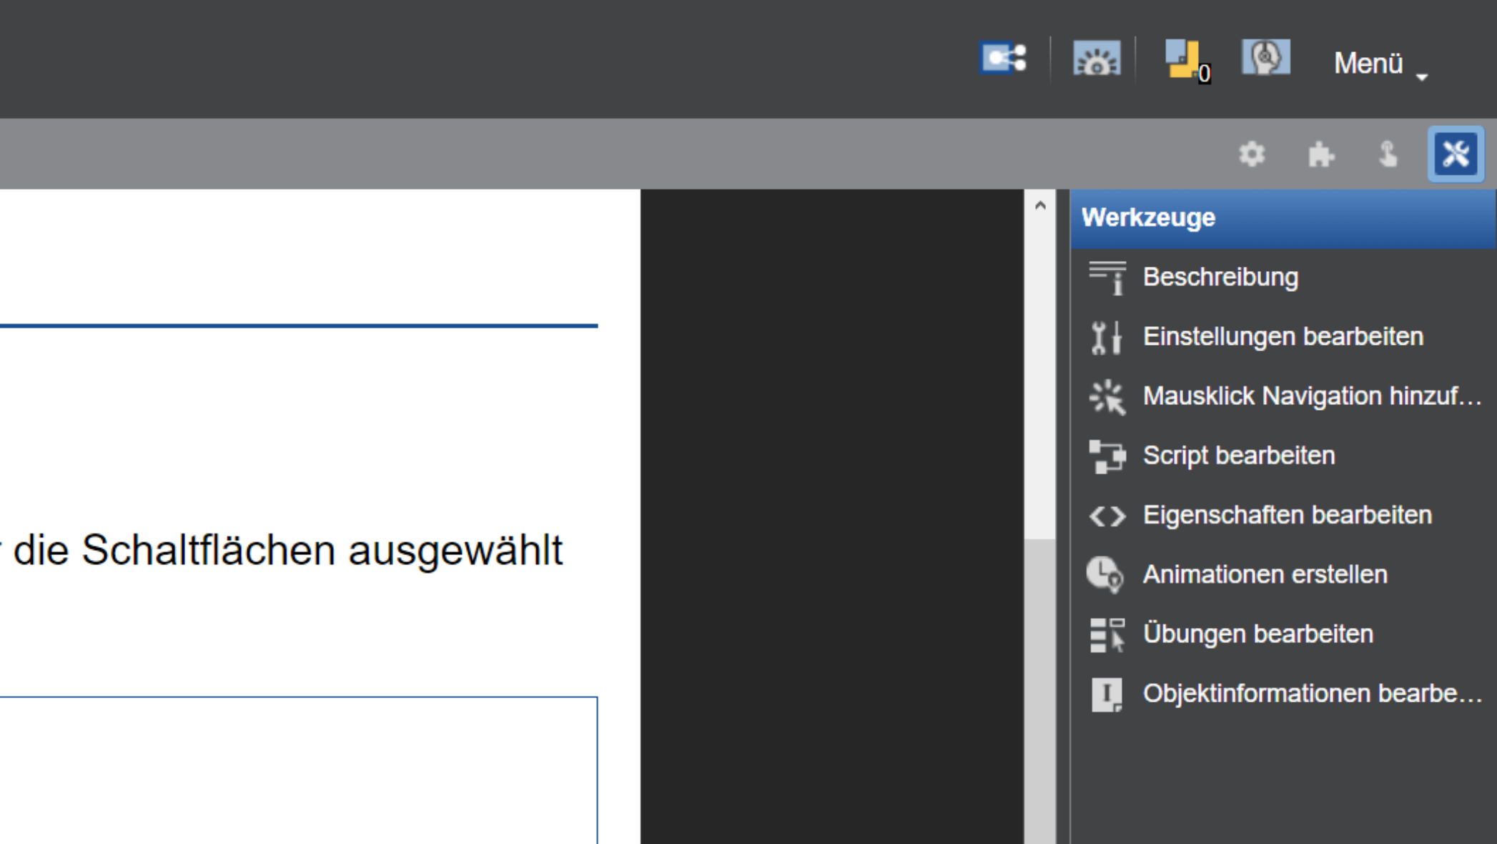Click the mouse click navigation icon
Image resolution: width=1497 pixels, height=844 pixels.
click(x=1107, y=396)
